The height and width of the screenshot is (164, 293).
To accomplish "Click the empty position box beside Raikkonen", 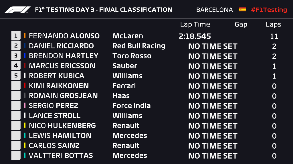I will coord(16,86).
